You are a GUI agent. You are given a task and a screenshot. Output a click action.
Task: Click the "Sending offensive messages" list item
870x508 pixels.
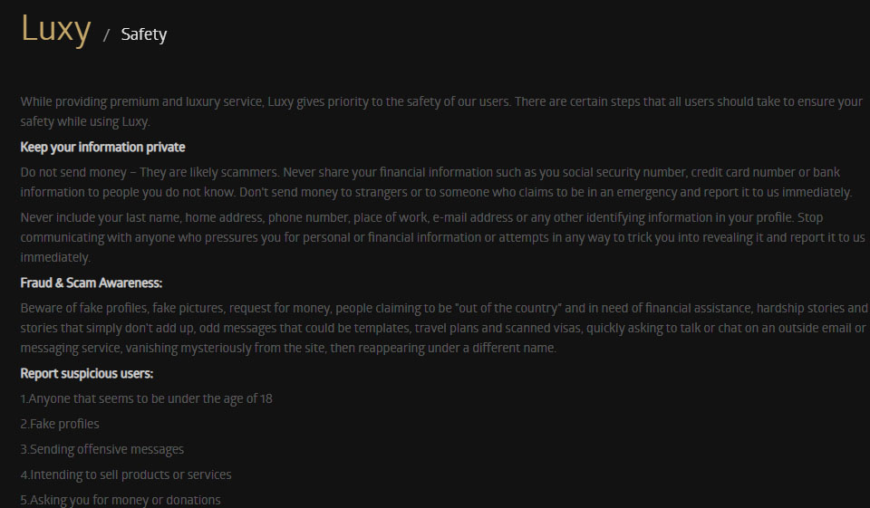click(x=102, y=449)
